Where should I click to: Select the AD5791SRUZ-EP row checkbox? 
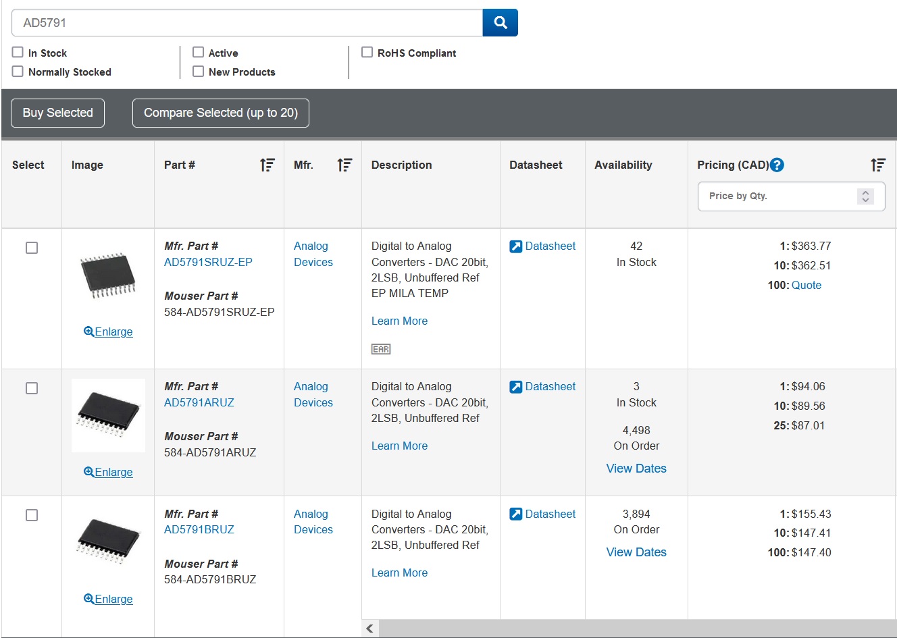pyautogui.click(x=32, y=248)
